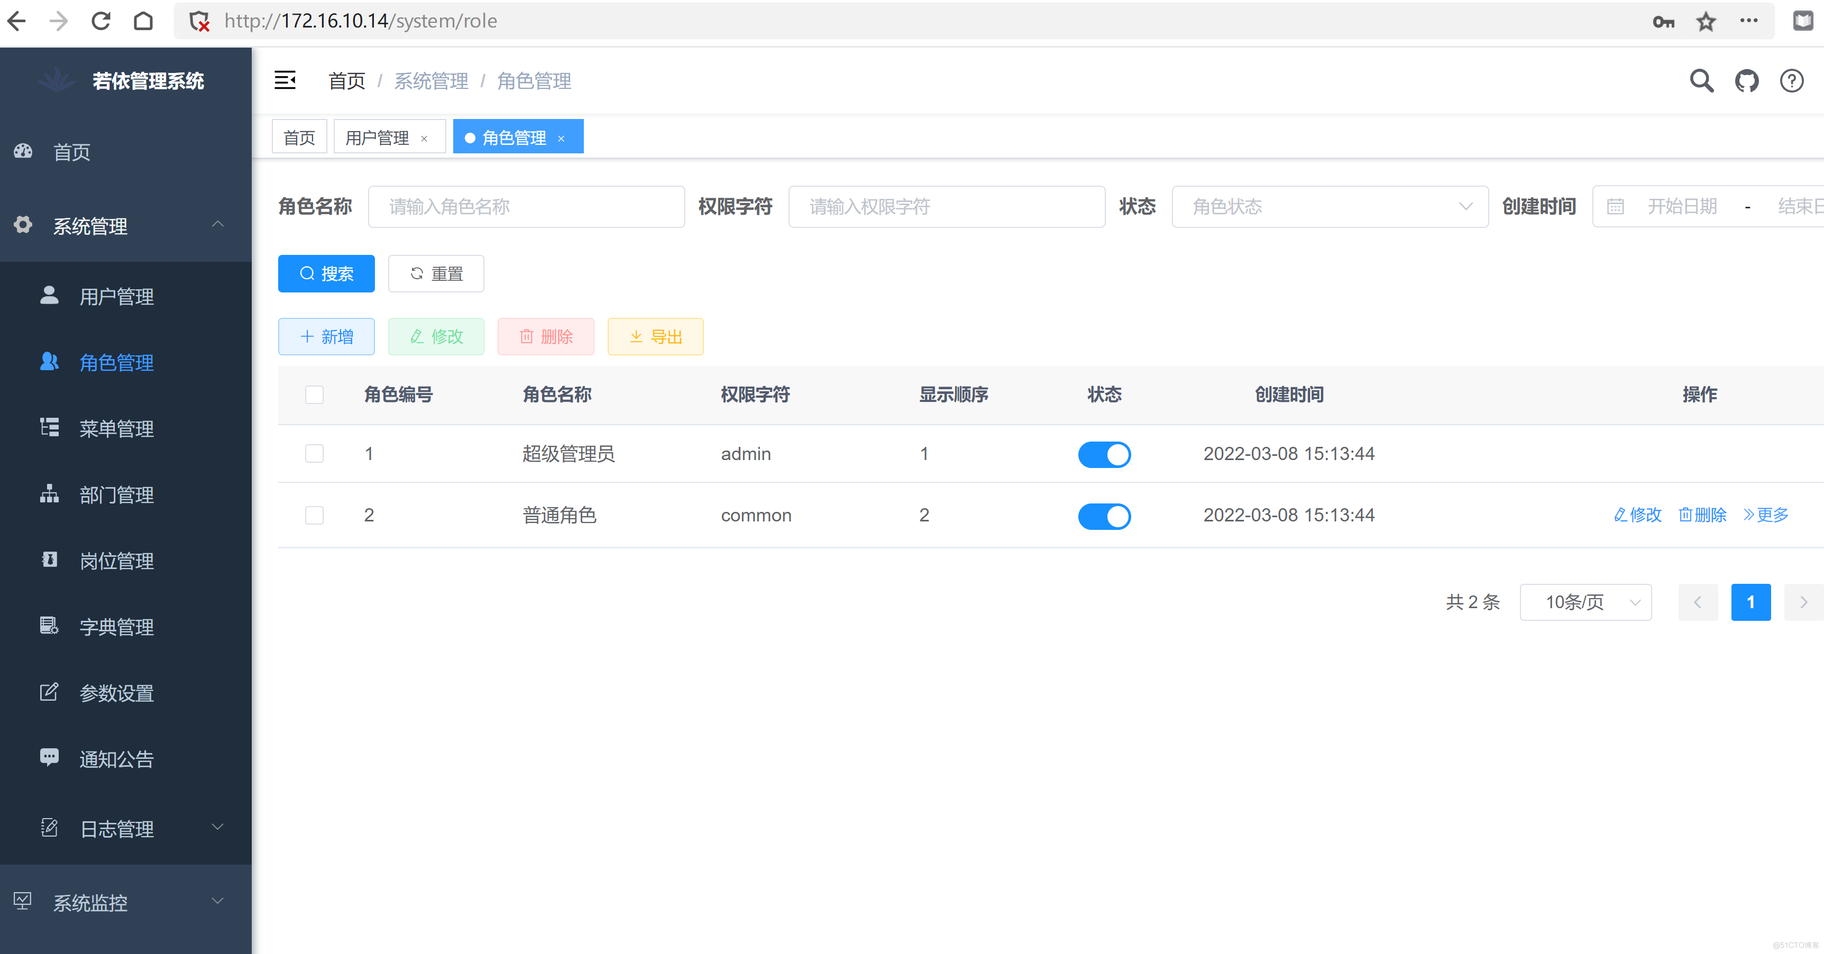This screenshot has width=1824, height=954.
Task: Click the dashboard icon beside 首页 in sidebar
Action: pyautogui.click(x=23, y=151)
